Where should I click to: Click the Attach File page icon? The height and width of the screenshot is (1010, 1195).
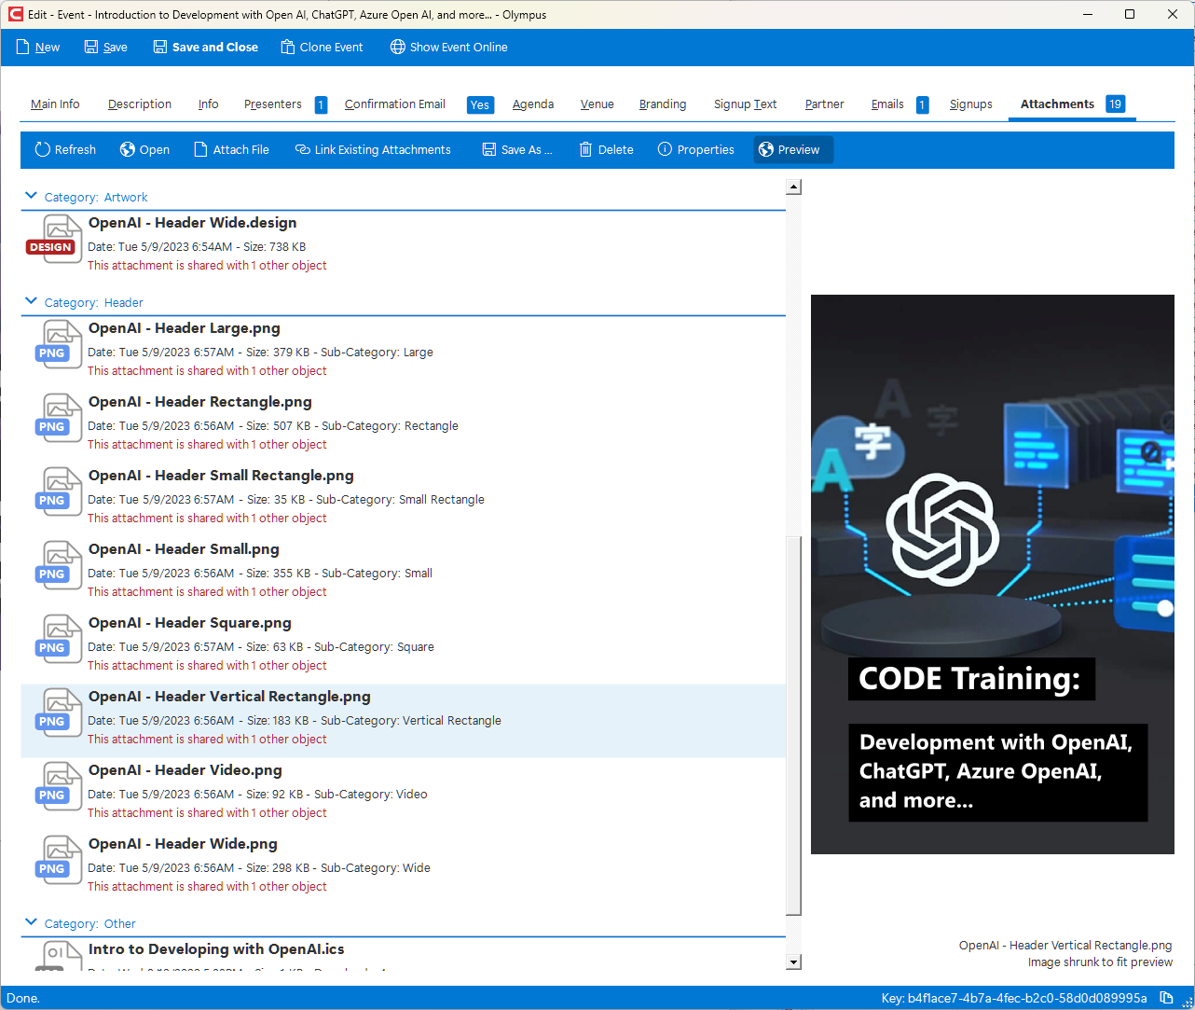tap(200, 149)
